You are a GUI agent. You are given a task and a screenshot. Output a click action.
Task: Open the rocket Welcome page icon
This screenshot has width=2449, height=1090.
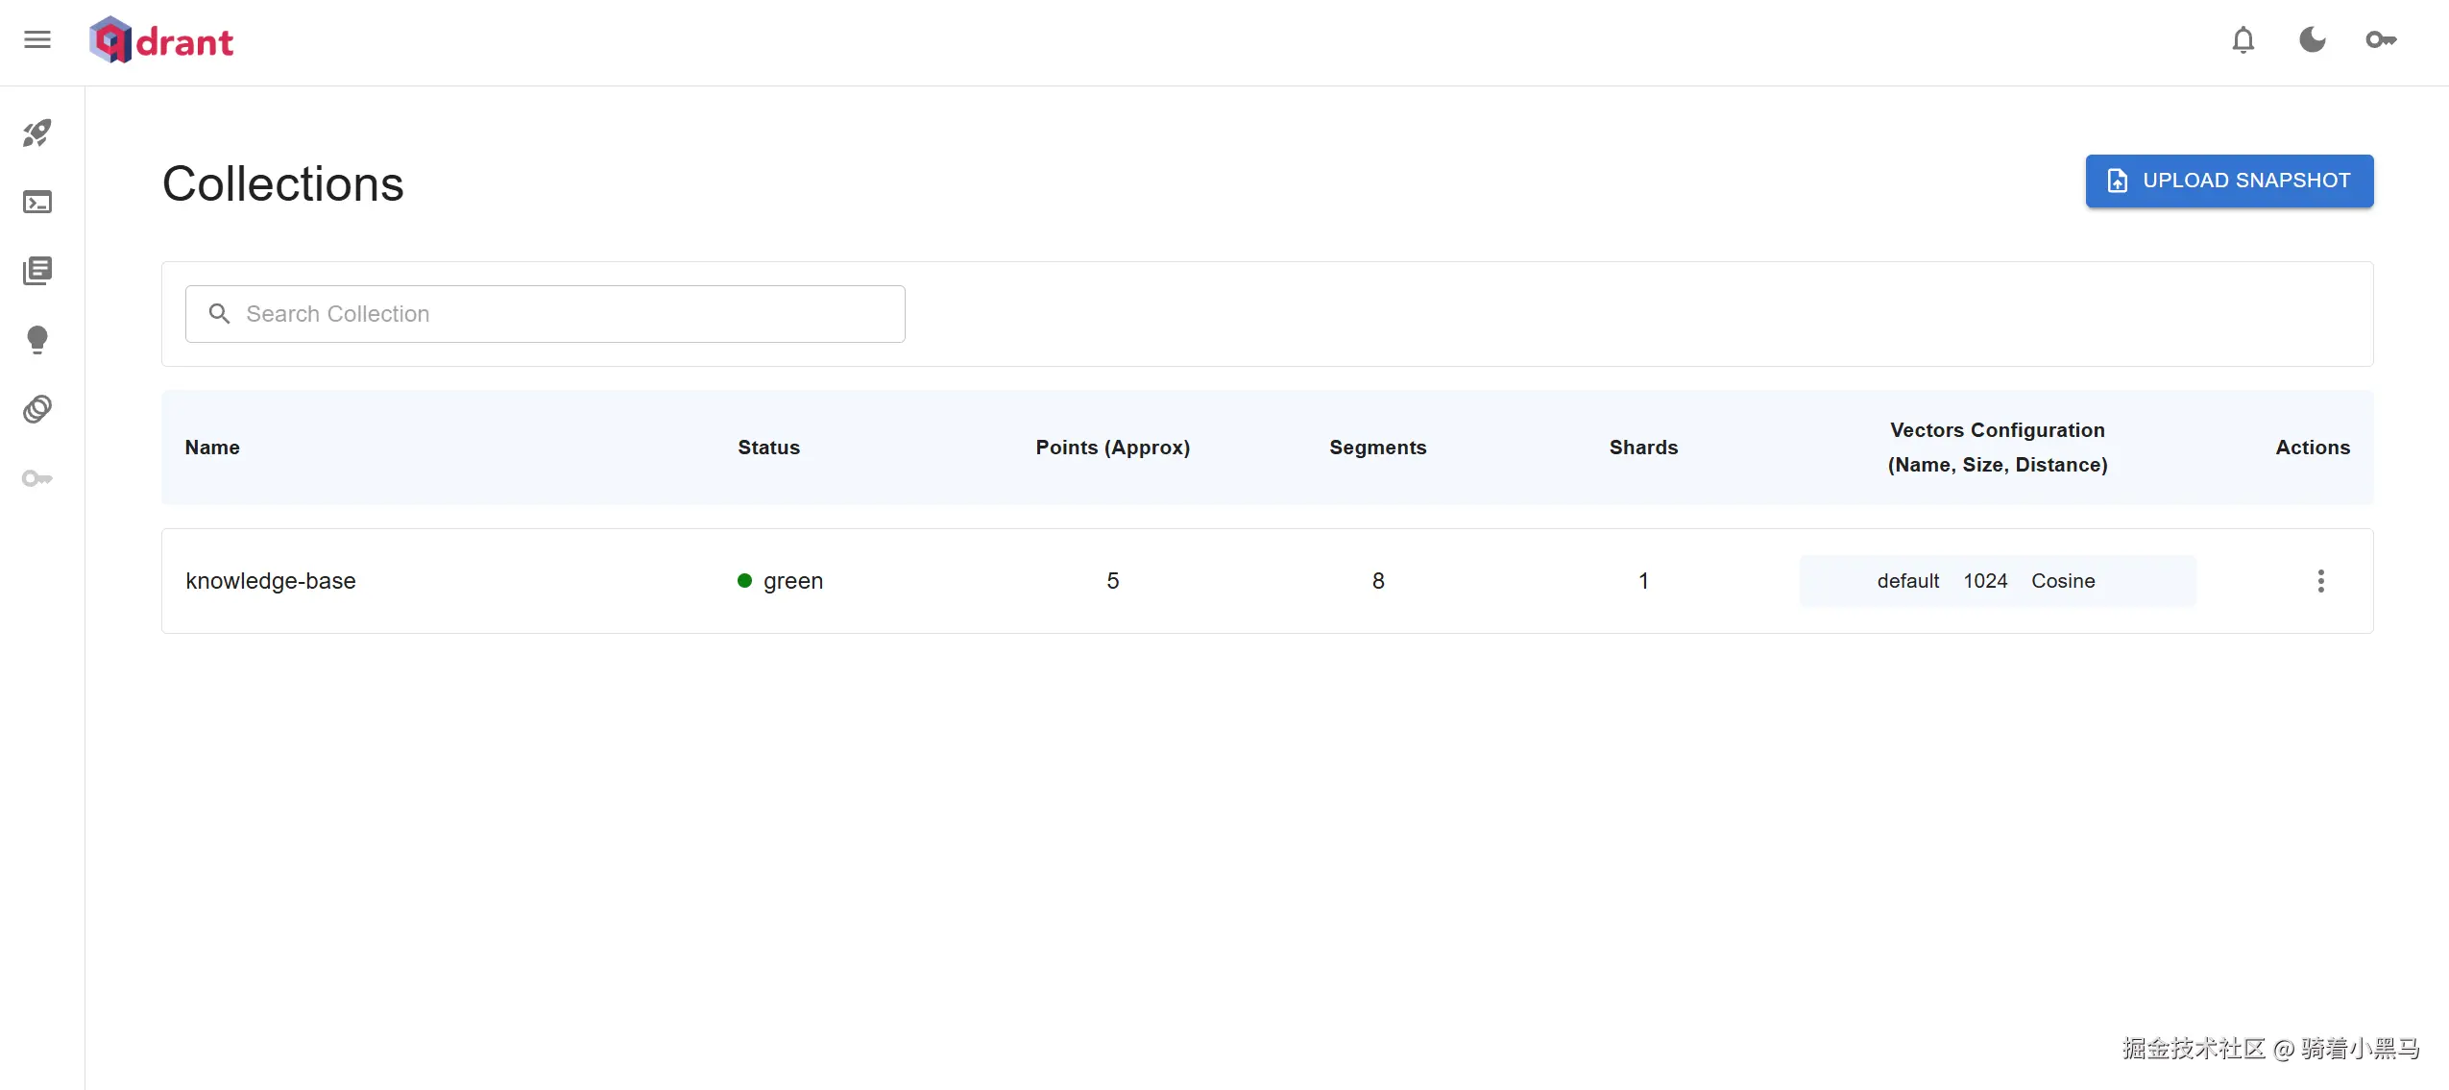(x=37, y=133)
